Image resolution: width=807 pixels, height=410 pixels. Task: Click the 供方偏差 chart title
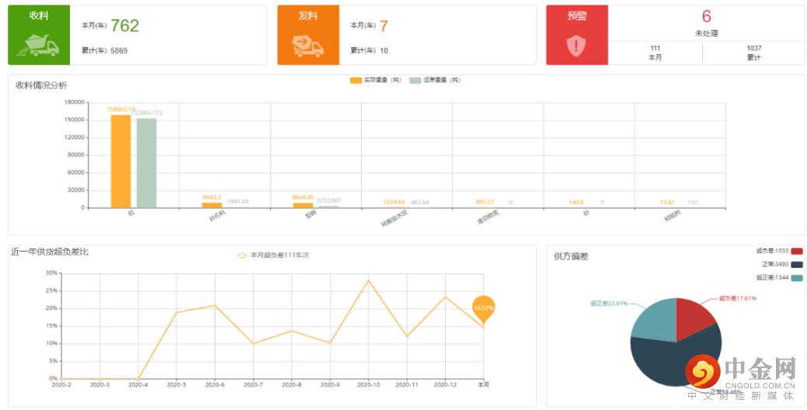tap(571, 256)
